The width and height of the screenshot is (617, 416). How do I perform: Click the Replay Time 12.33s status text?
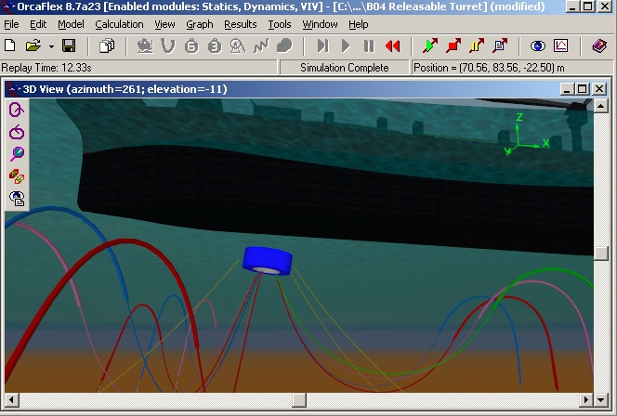click(x=46, y=68)
